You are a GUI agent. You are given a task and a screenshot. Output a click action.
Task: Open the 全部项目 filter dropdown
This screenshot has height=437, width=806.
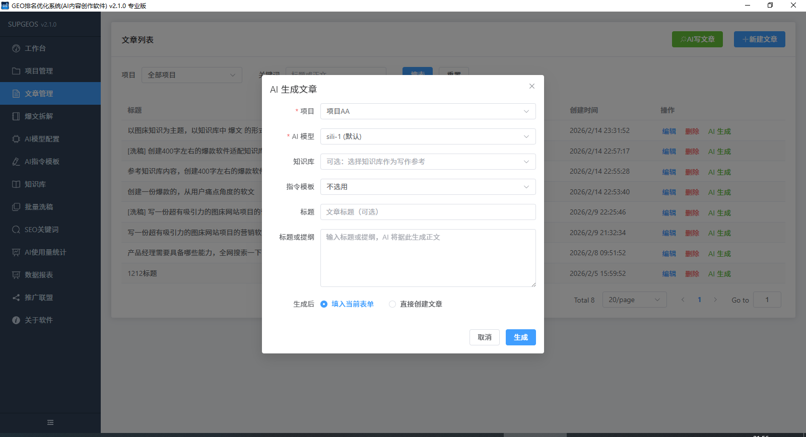click(191, 75)
